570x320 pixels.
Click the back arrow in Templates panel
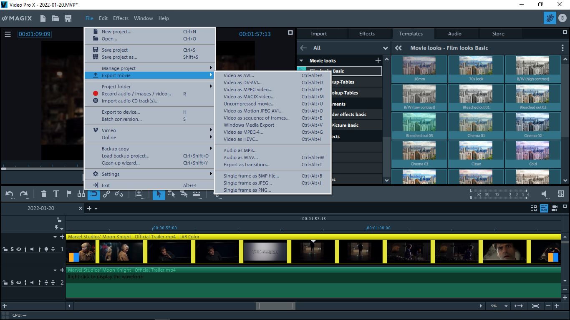[x=303, y=48]
